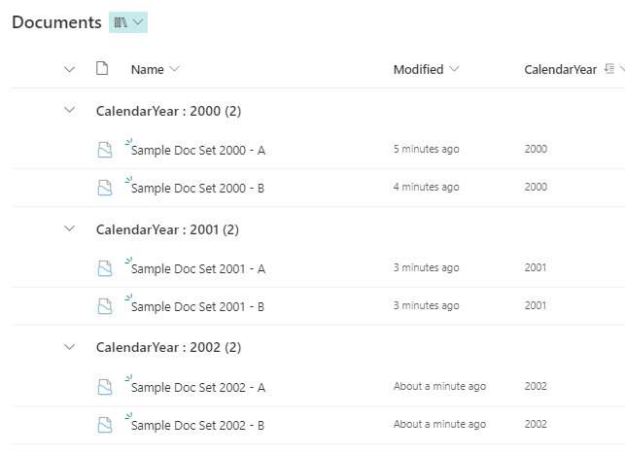Viewport: 625px width, 455px height.
Task: Collapse the CalendarYear : 2002 group
Action: 69,347
